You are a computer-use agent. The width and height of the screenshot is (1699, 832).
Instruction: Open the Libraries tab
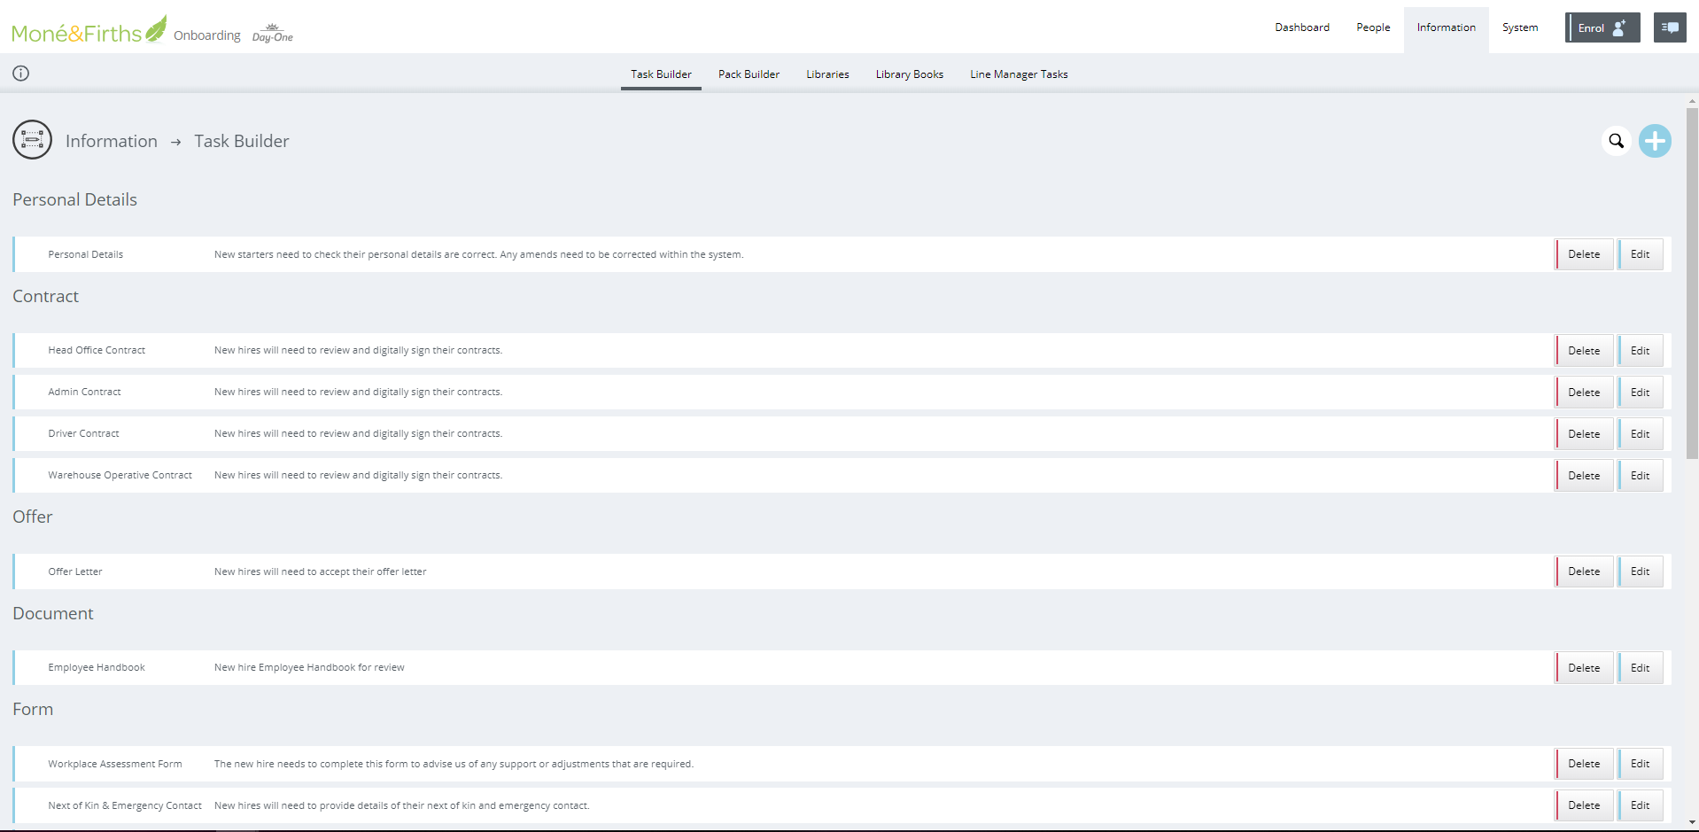tap(827, 74)
